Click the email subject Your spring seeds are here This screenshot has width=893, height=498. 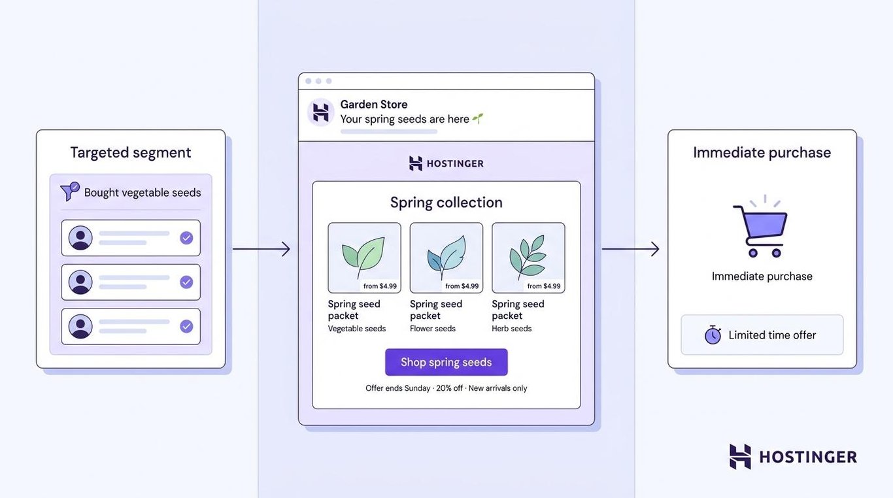pyautogui.click(x=405, y=119)
